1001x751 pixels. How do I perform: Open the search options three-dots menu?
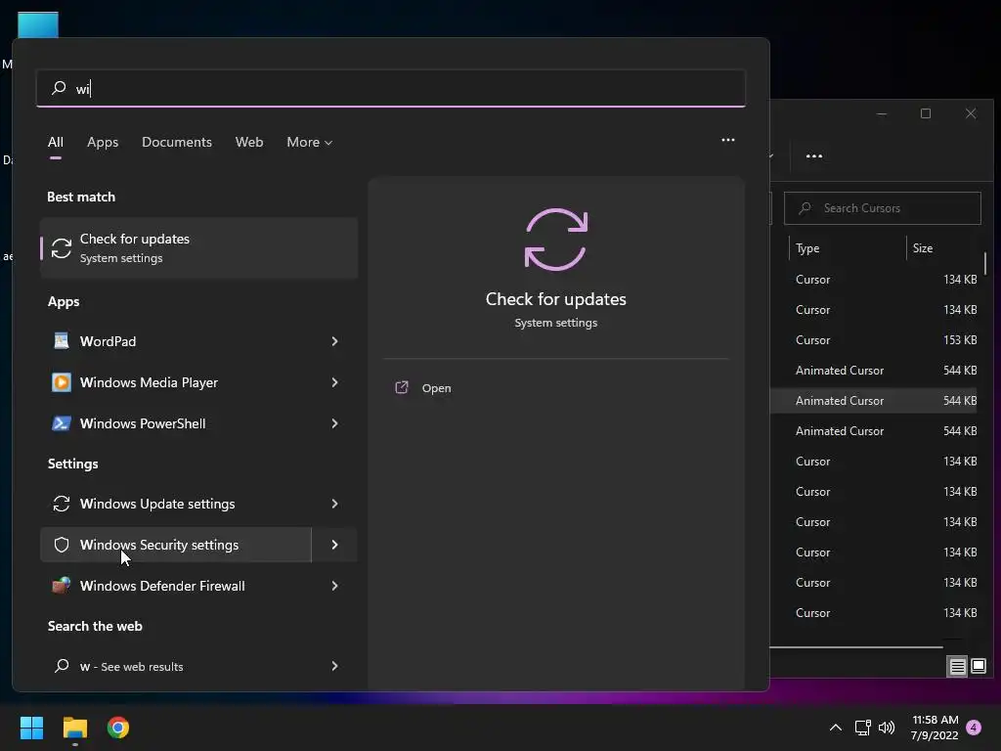tap(727, 140)
